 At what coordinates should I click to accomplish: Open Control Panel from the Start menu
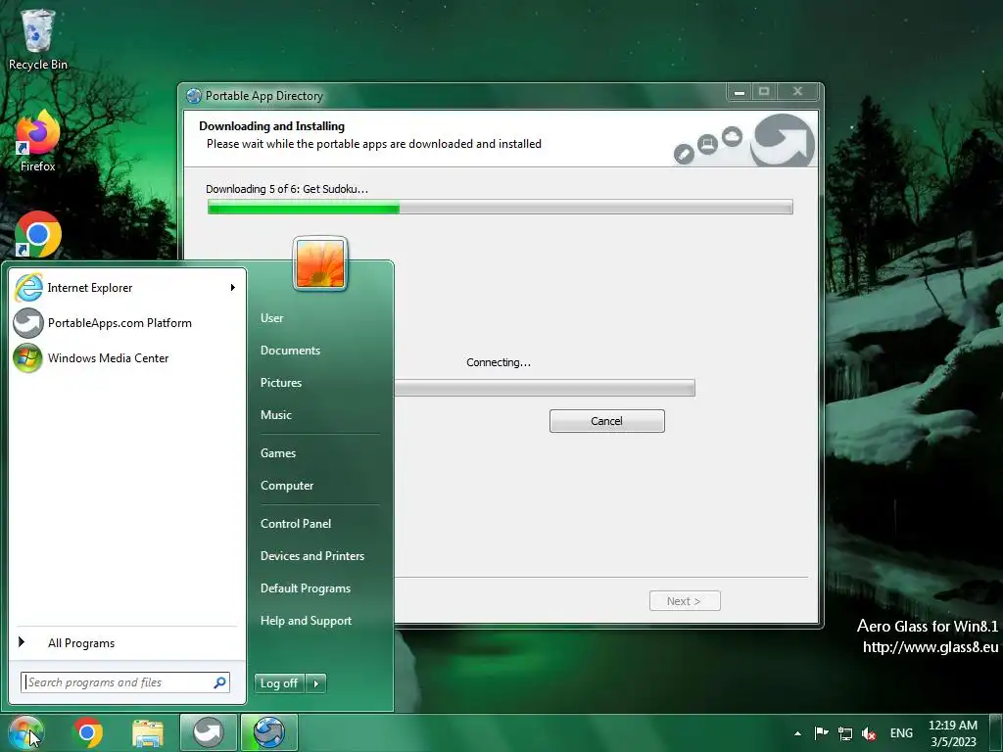pyautogui.click(x=296, y=523)
